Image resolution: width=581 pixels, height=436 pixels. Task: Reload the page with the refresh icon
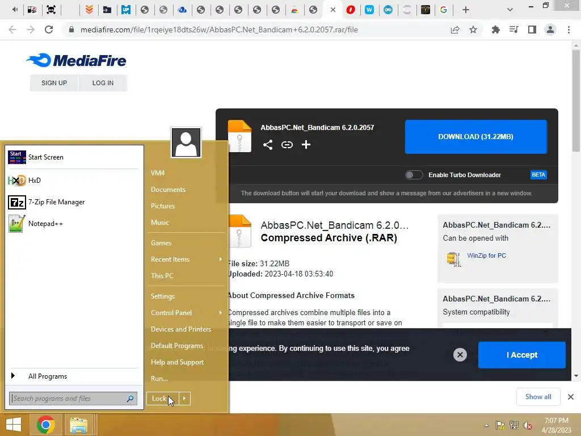pyautogui.click(x=49, y=30)
